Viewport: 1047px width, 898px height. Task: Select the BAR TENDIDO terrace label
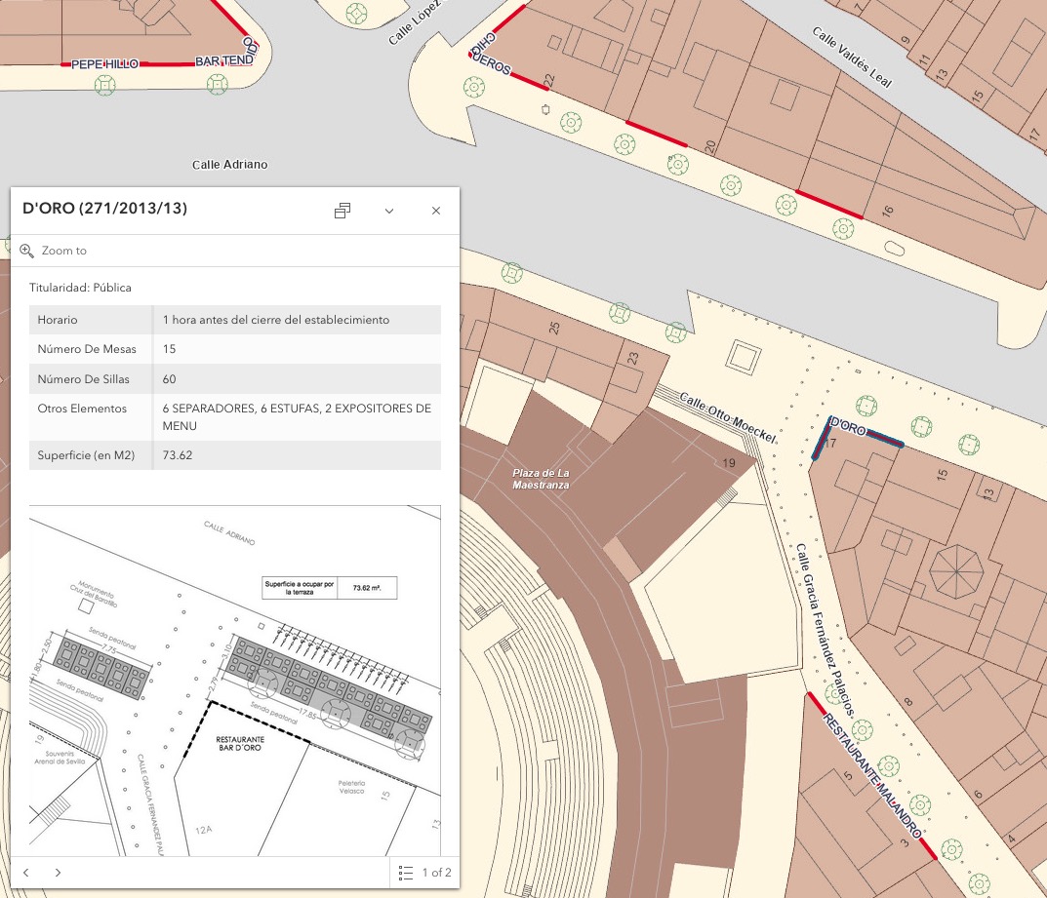tap(225, 60)
